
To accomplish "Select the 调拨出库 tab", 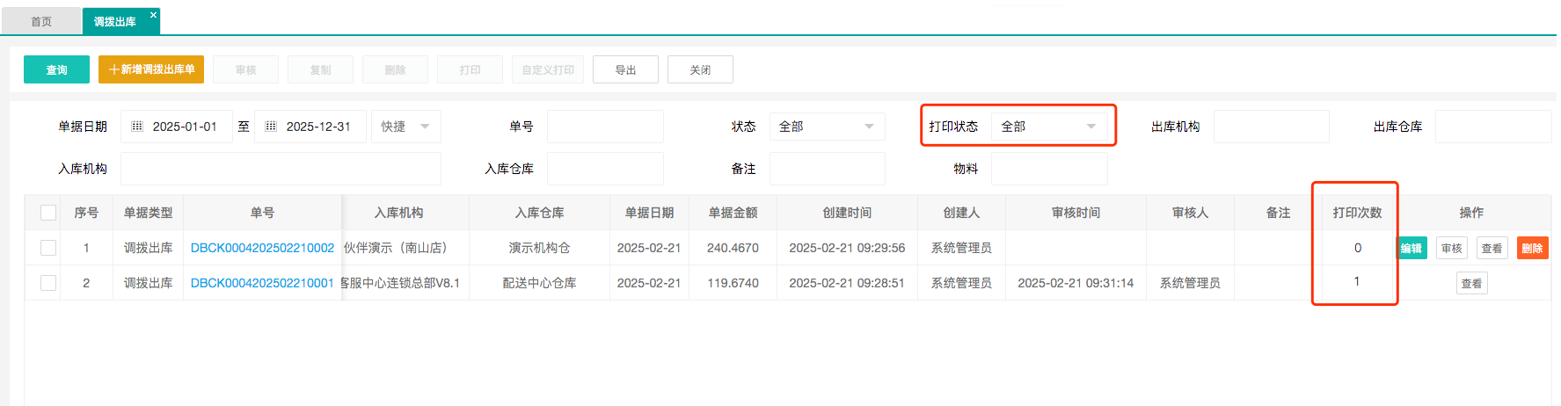I will (x=114, y=21).
